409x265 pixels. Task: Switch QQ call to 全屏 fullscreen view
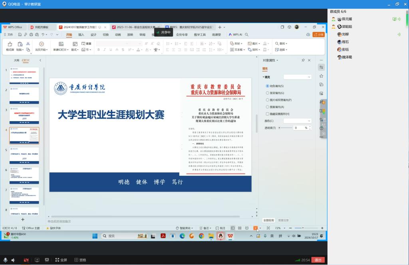click(61, 260)
